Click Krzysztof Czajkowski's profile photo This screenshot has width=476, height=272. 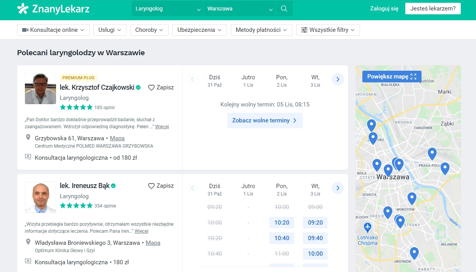(40, 89)
